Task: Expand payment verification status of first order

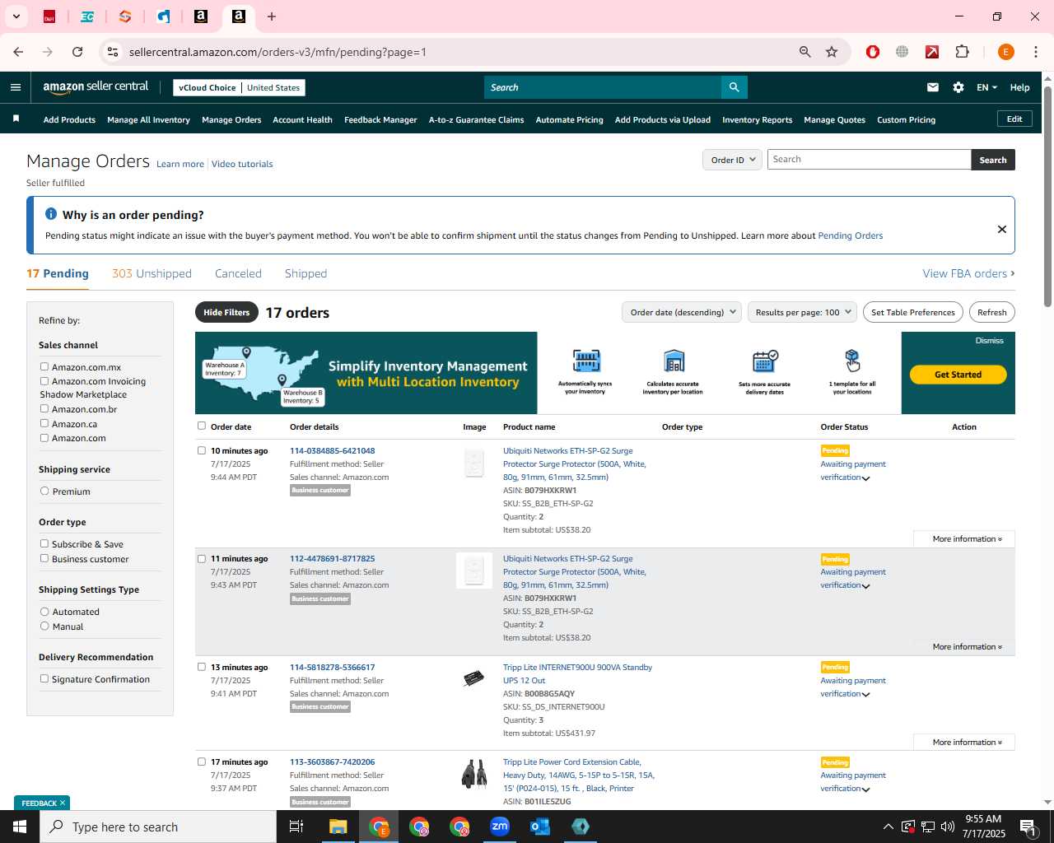Action: pos(865,478)
